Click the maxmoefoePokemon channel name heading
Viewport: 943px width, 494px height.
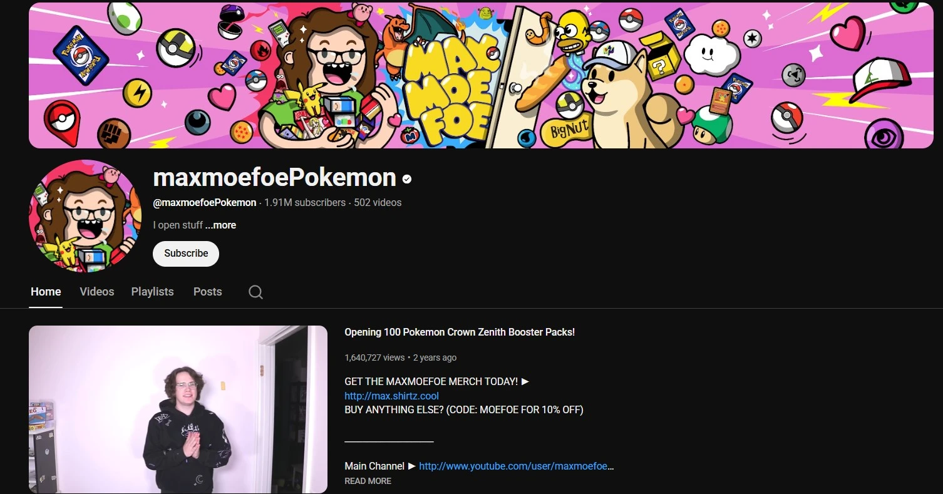272,178
